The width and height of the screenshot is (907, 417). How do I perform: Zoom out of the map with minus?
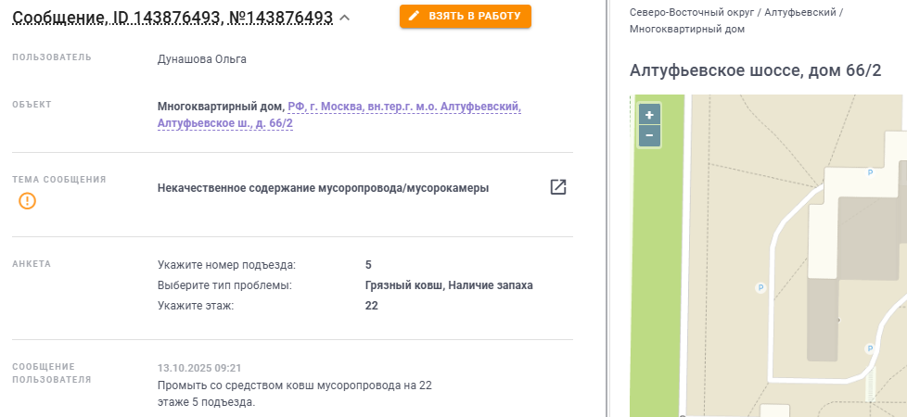pyautogui.click(x=649, y=136)
